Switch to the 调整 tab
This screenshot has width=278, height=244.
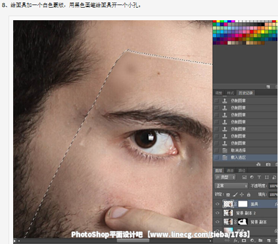tap(219, 93)
